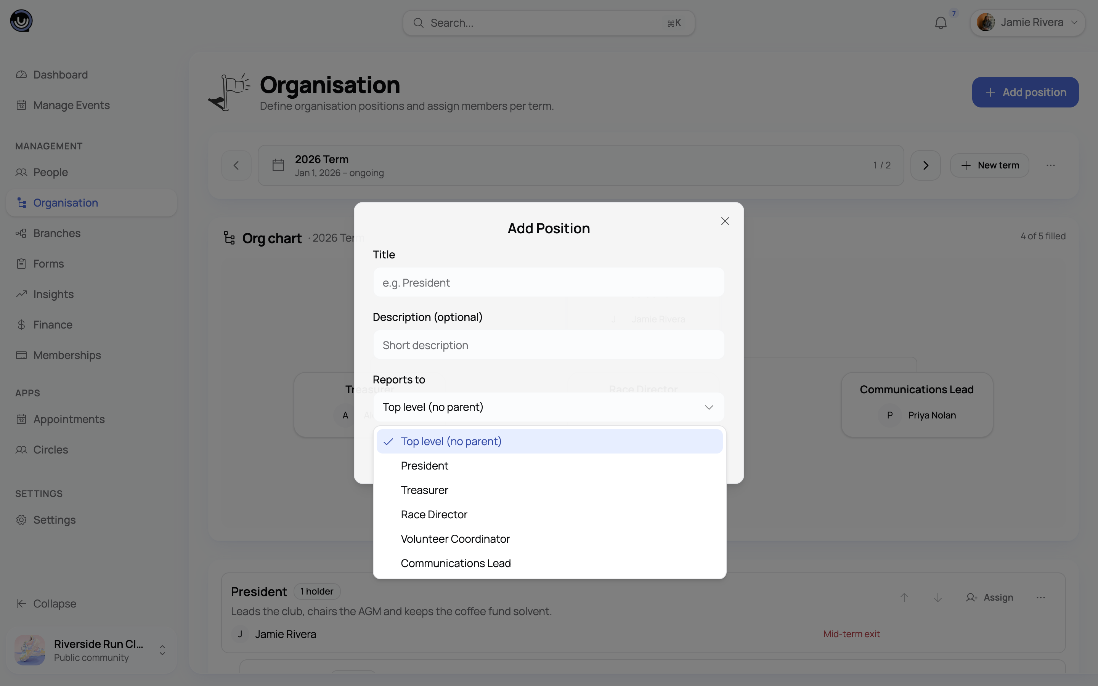Toggle the Reports to dropdown

point(549,407)
